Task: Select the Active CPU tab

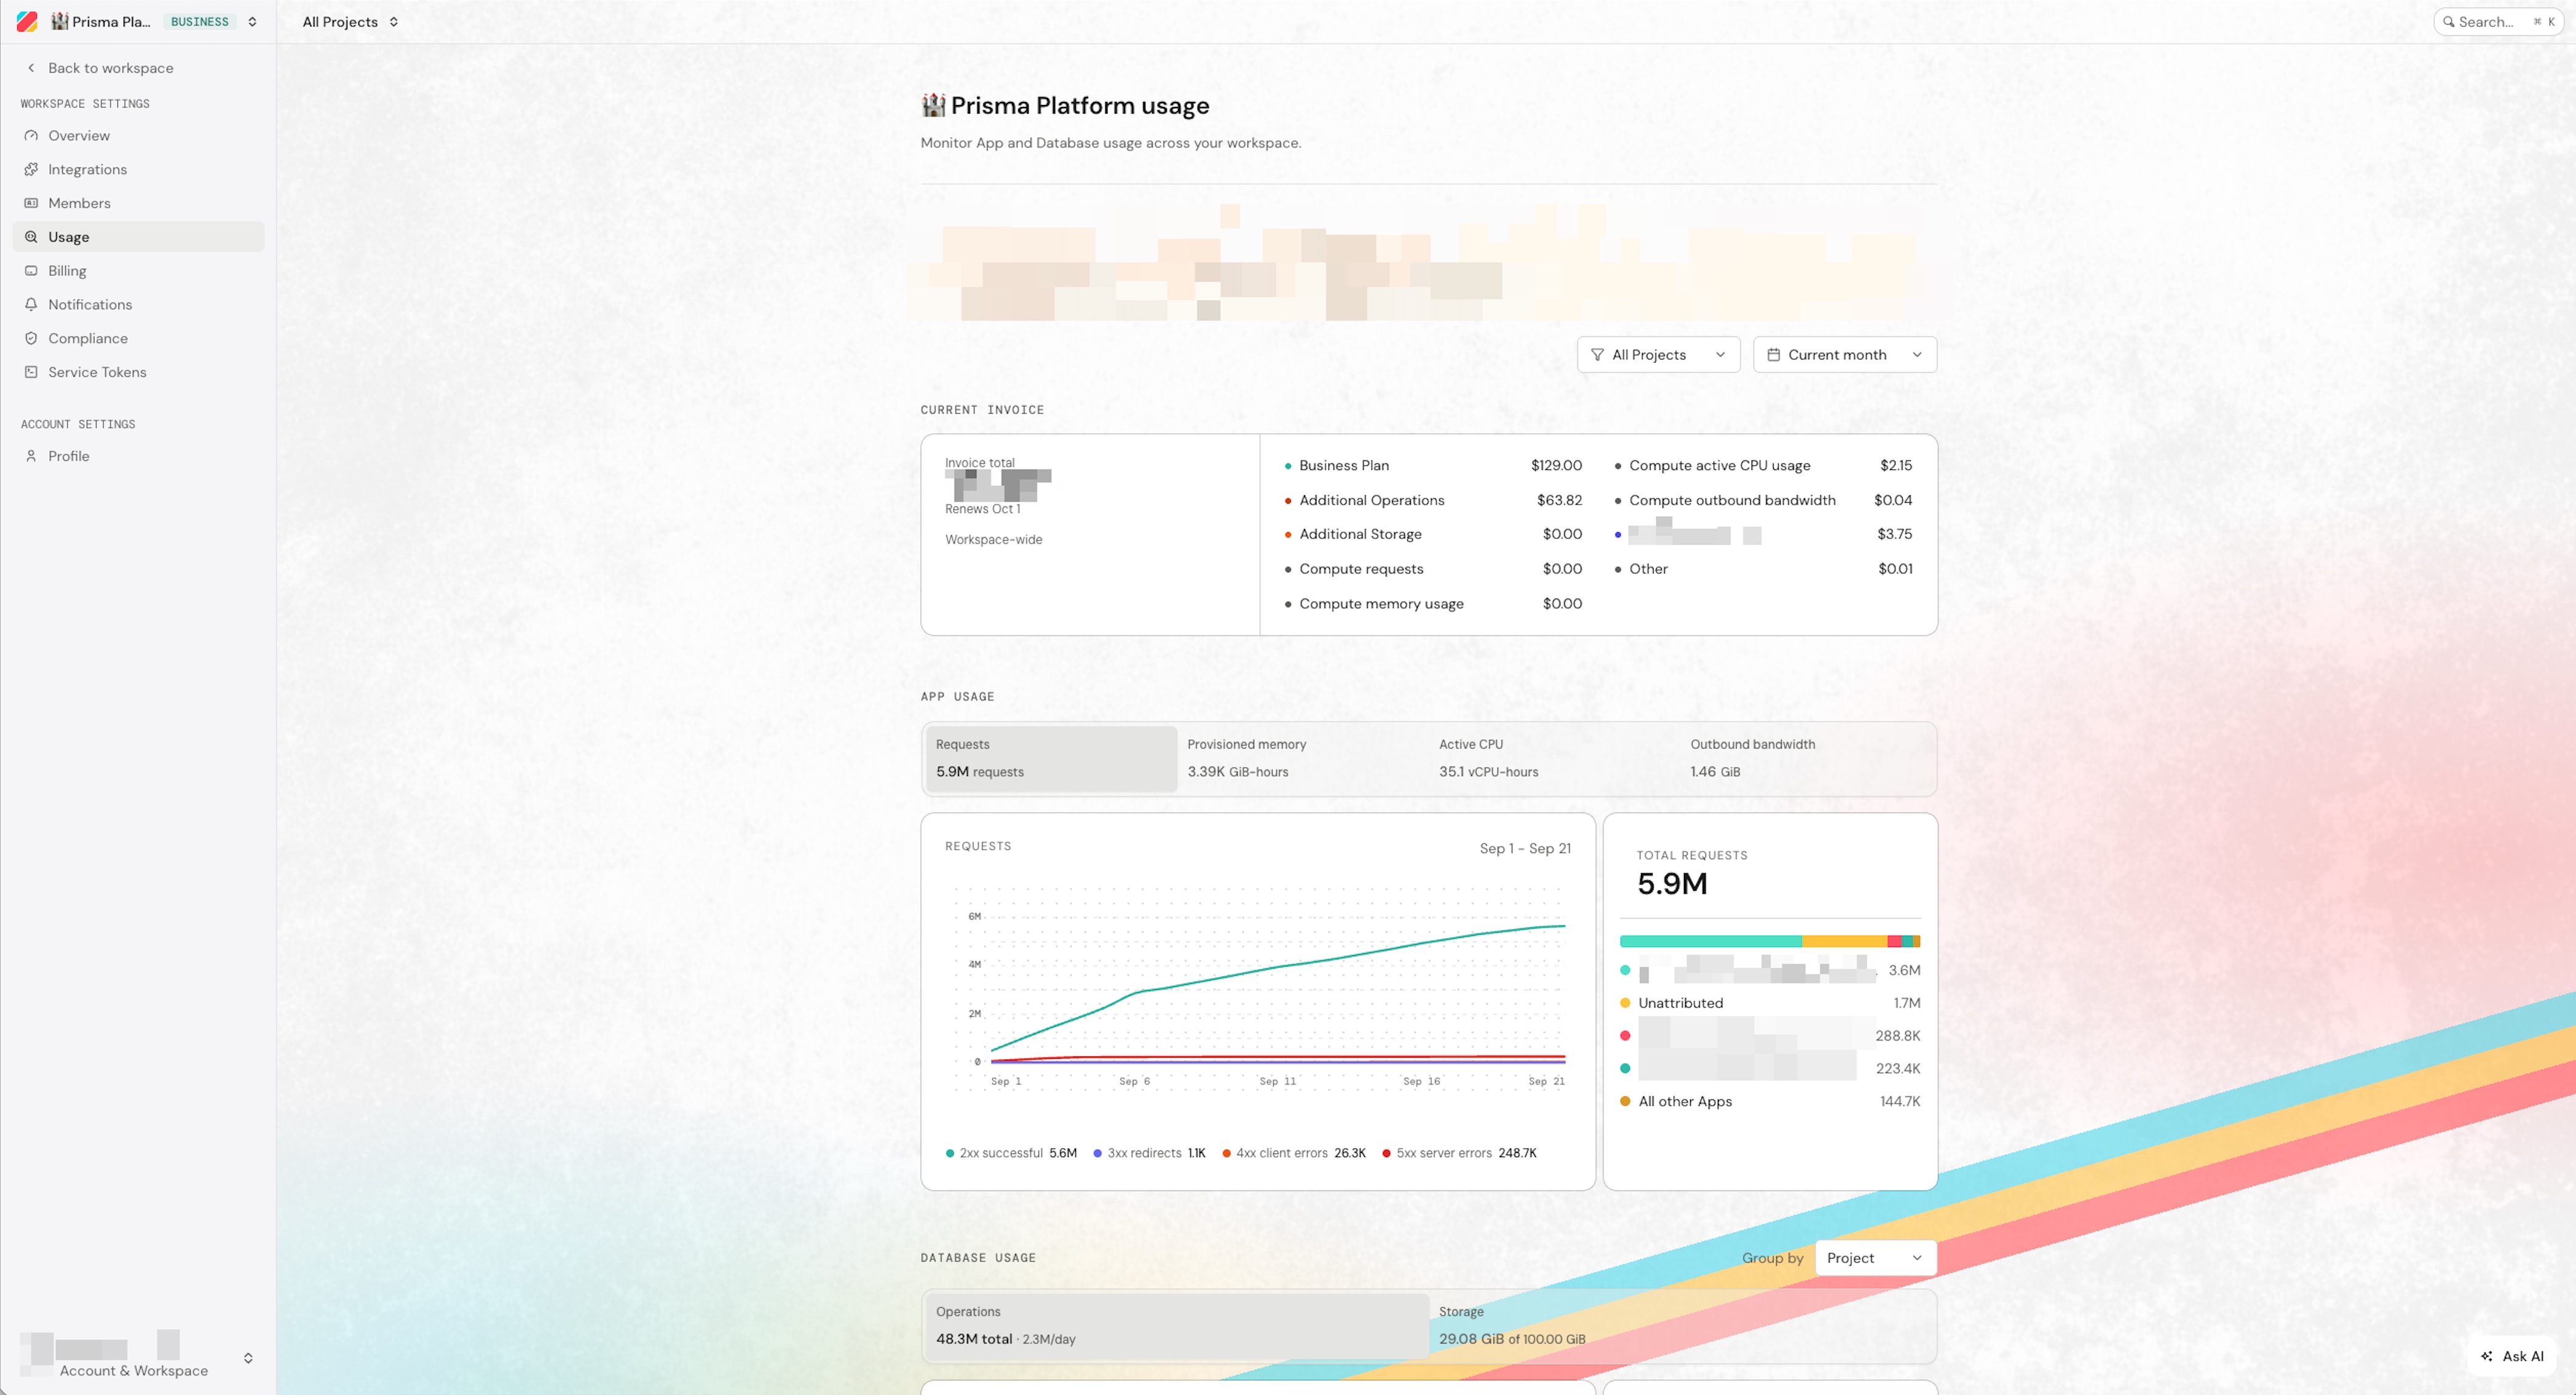Action: [1554, 758]
